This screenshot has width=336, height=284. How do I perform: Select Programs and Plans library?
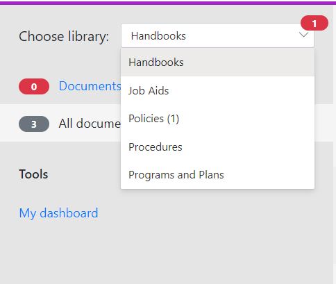[x=217, y=175]
